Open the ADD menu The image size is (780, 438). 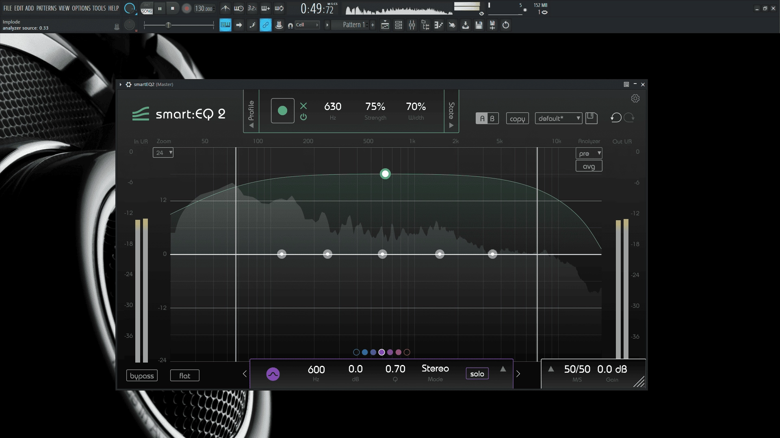coord(30,8)
